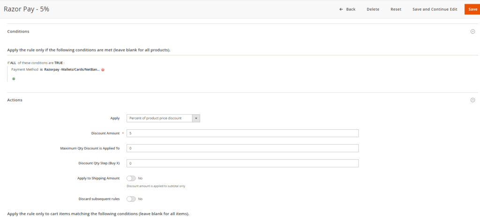The width and height of the screenshot is (480, 217).
Task: Toggle Apply to Shipping Amount switch
Action: pyautogui.click(x=131, y=178)
